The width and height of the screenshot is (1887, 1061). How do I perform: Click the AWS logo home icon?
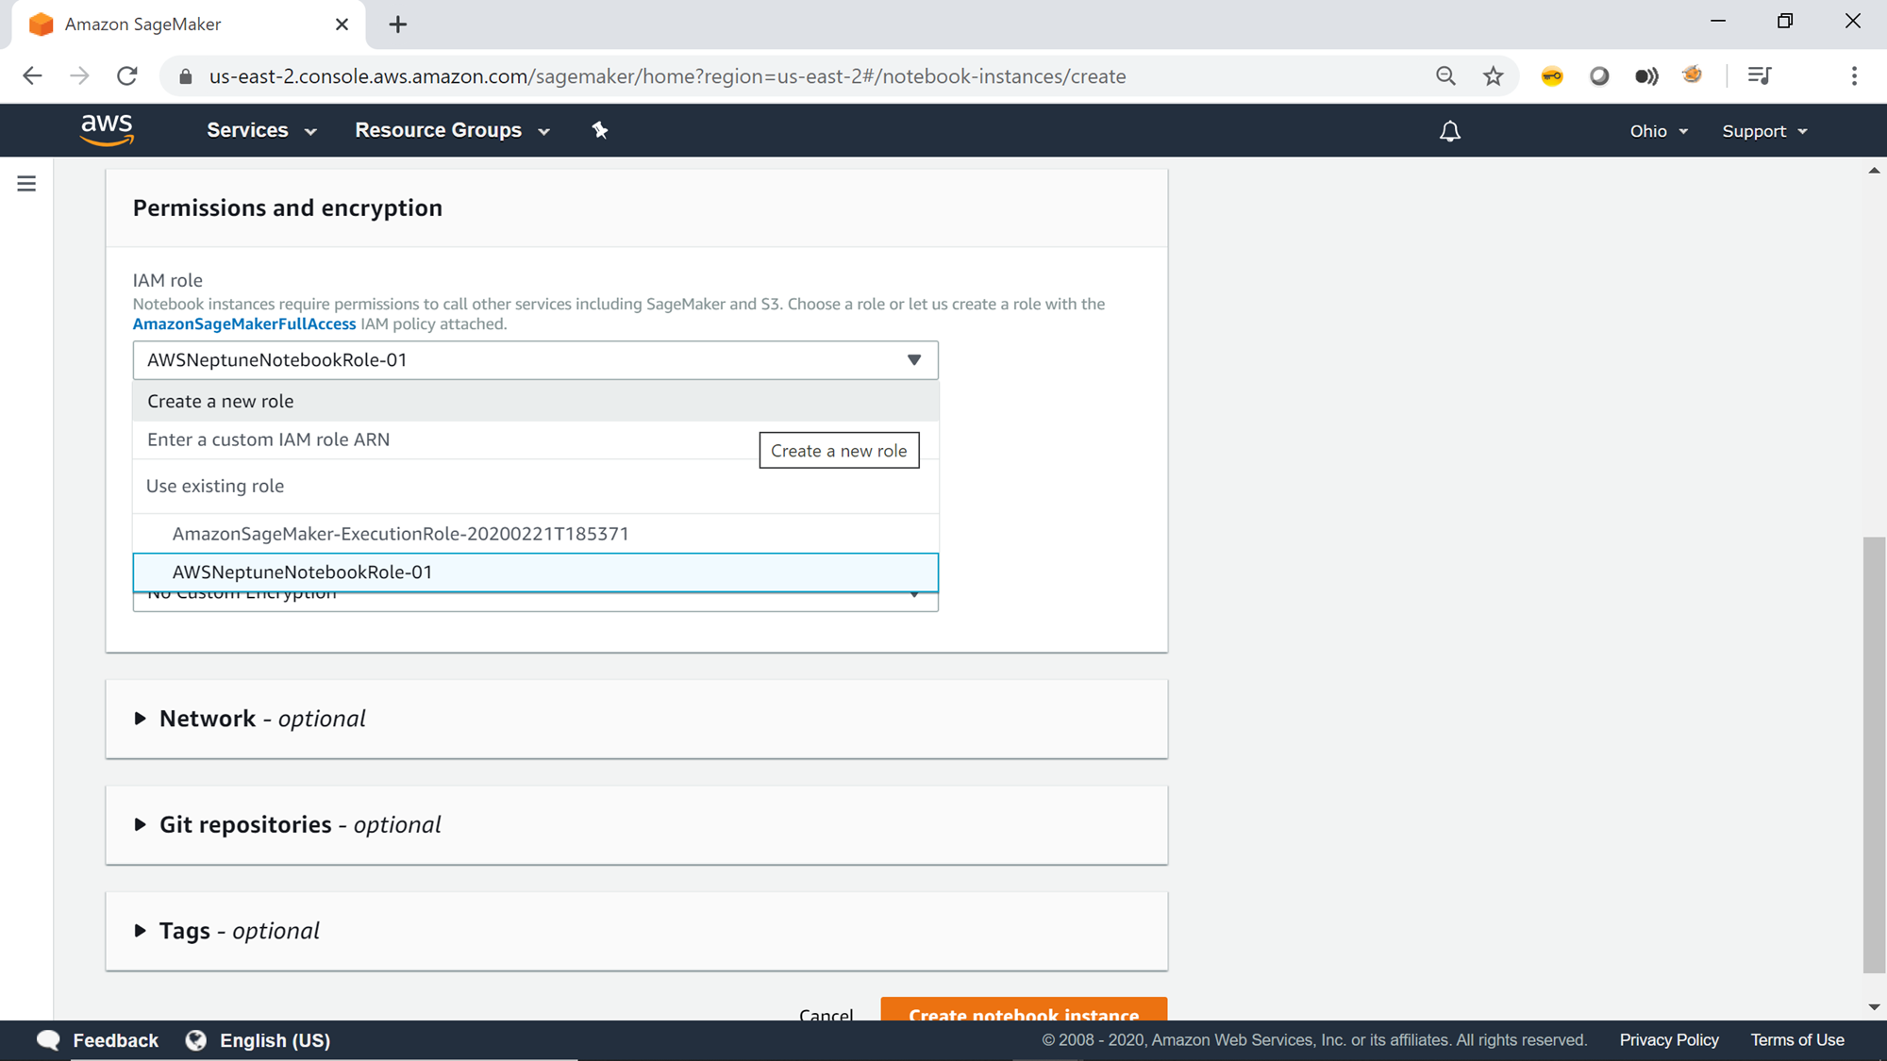tap(107, 130)
